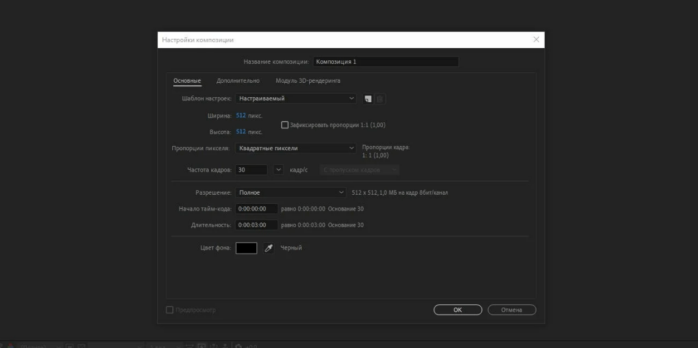Open the Разрешение dropdown set to Полное

click(290, 193)
